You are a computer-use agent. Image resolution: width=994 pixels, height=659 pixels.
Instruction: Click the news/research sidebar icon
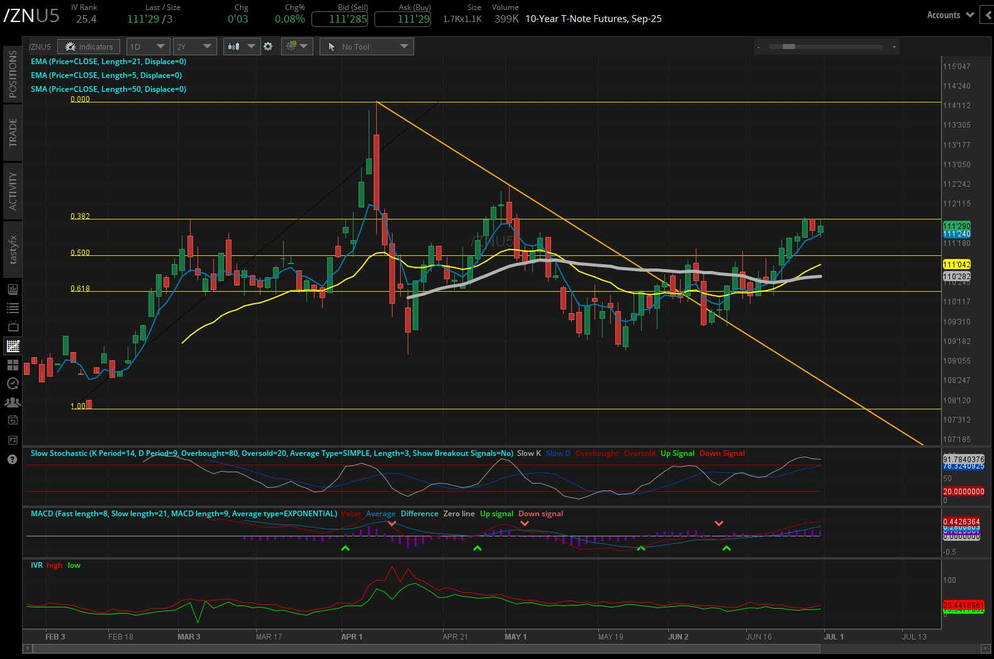[x=13, y=289]
